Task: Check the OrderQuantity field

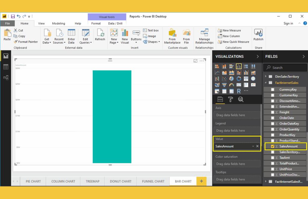Action: point(273,129)
